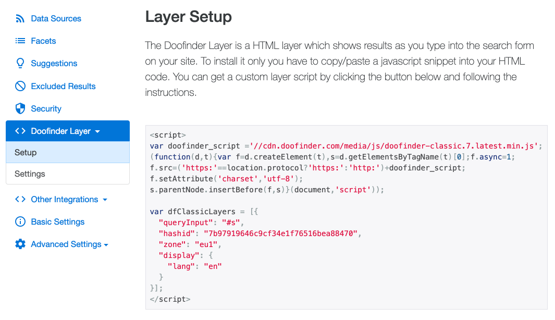Image resolution: width=555 pixels, height=320 pixels.
Task: Expand the Advanced Settings dropdown caret
Action: pyautogui.click(x=106, y=245)
